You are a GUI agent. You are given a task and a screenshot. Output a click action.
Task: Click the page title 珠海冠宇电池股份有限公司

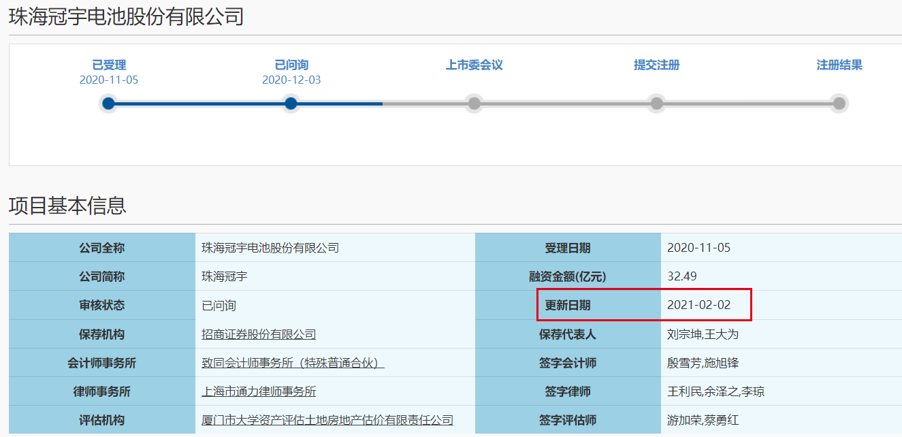click(126, 17)
